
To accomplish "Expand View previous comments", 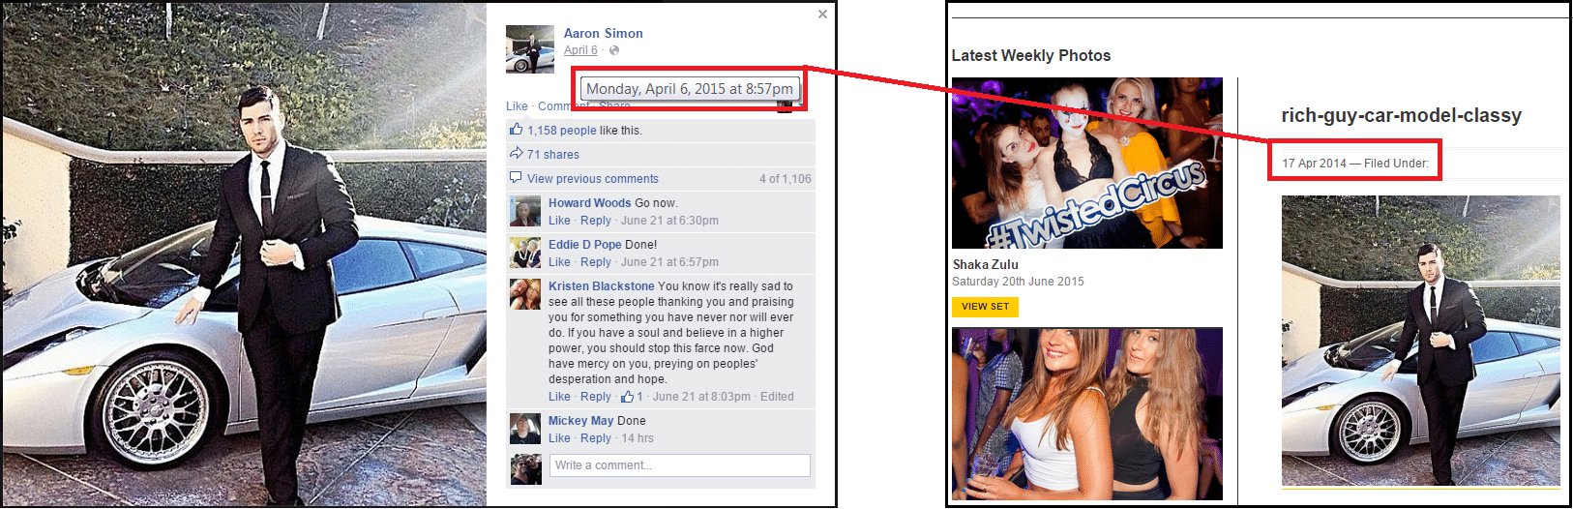I will tap(593, 179).
